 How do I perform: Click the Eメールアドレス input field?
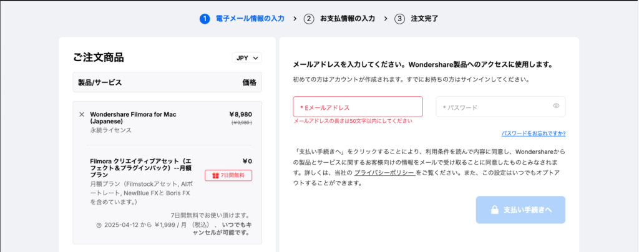click(x=358, y=107)
